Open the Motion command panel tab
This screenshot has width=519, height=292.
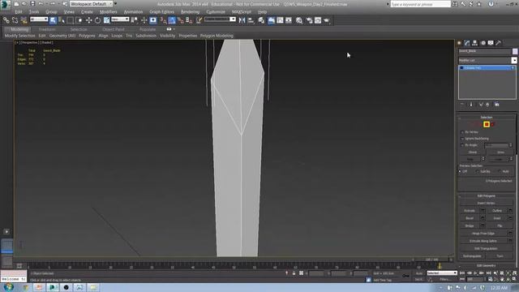click(483, 43)
